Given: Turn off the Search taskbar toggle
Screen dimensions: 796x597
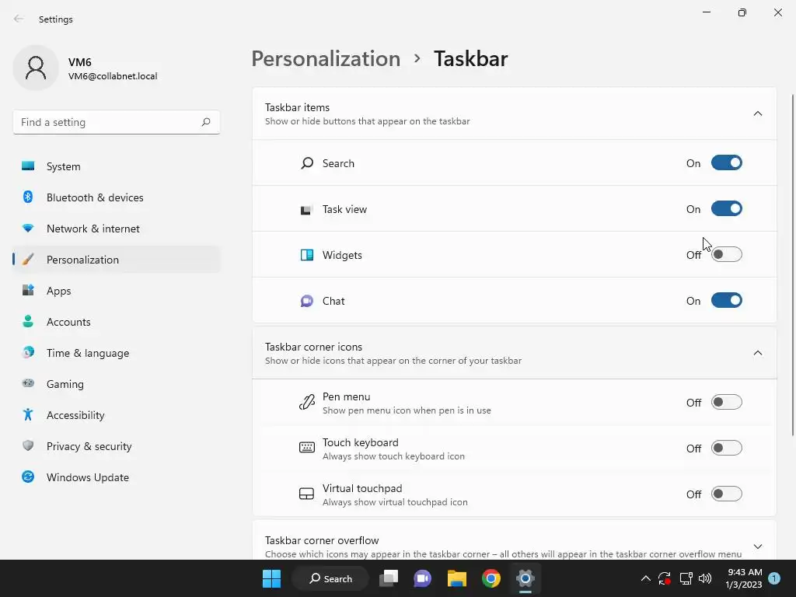Looking at the screenshot, I should pyautogui.click(x=727, y=163).
